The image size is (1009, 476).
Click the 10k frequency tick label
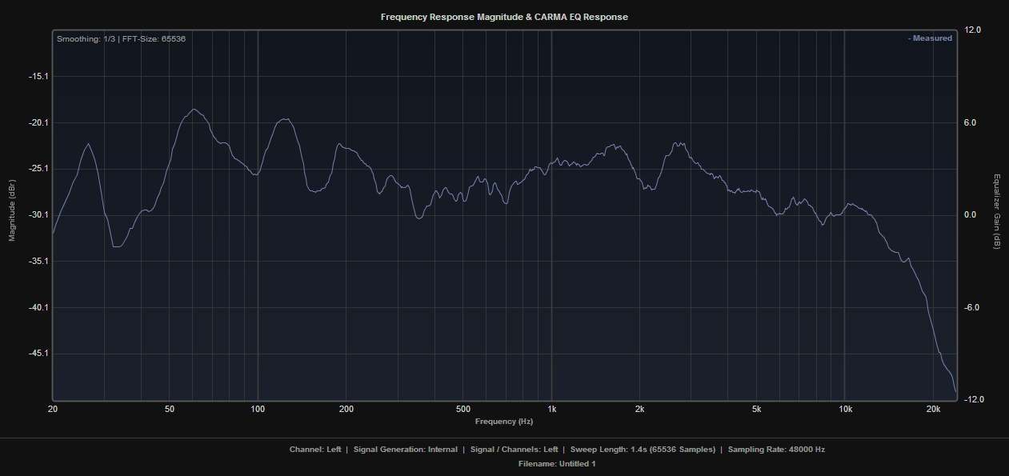845,409
